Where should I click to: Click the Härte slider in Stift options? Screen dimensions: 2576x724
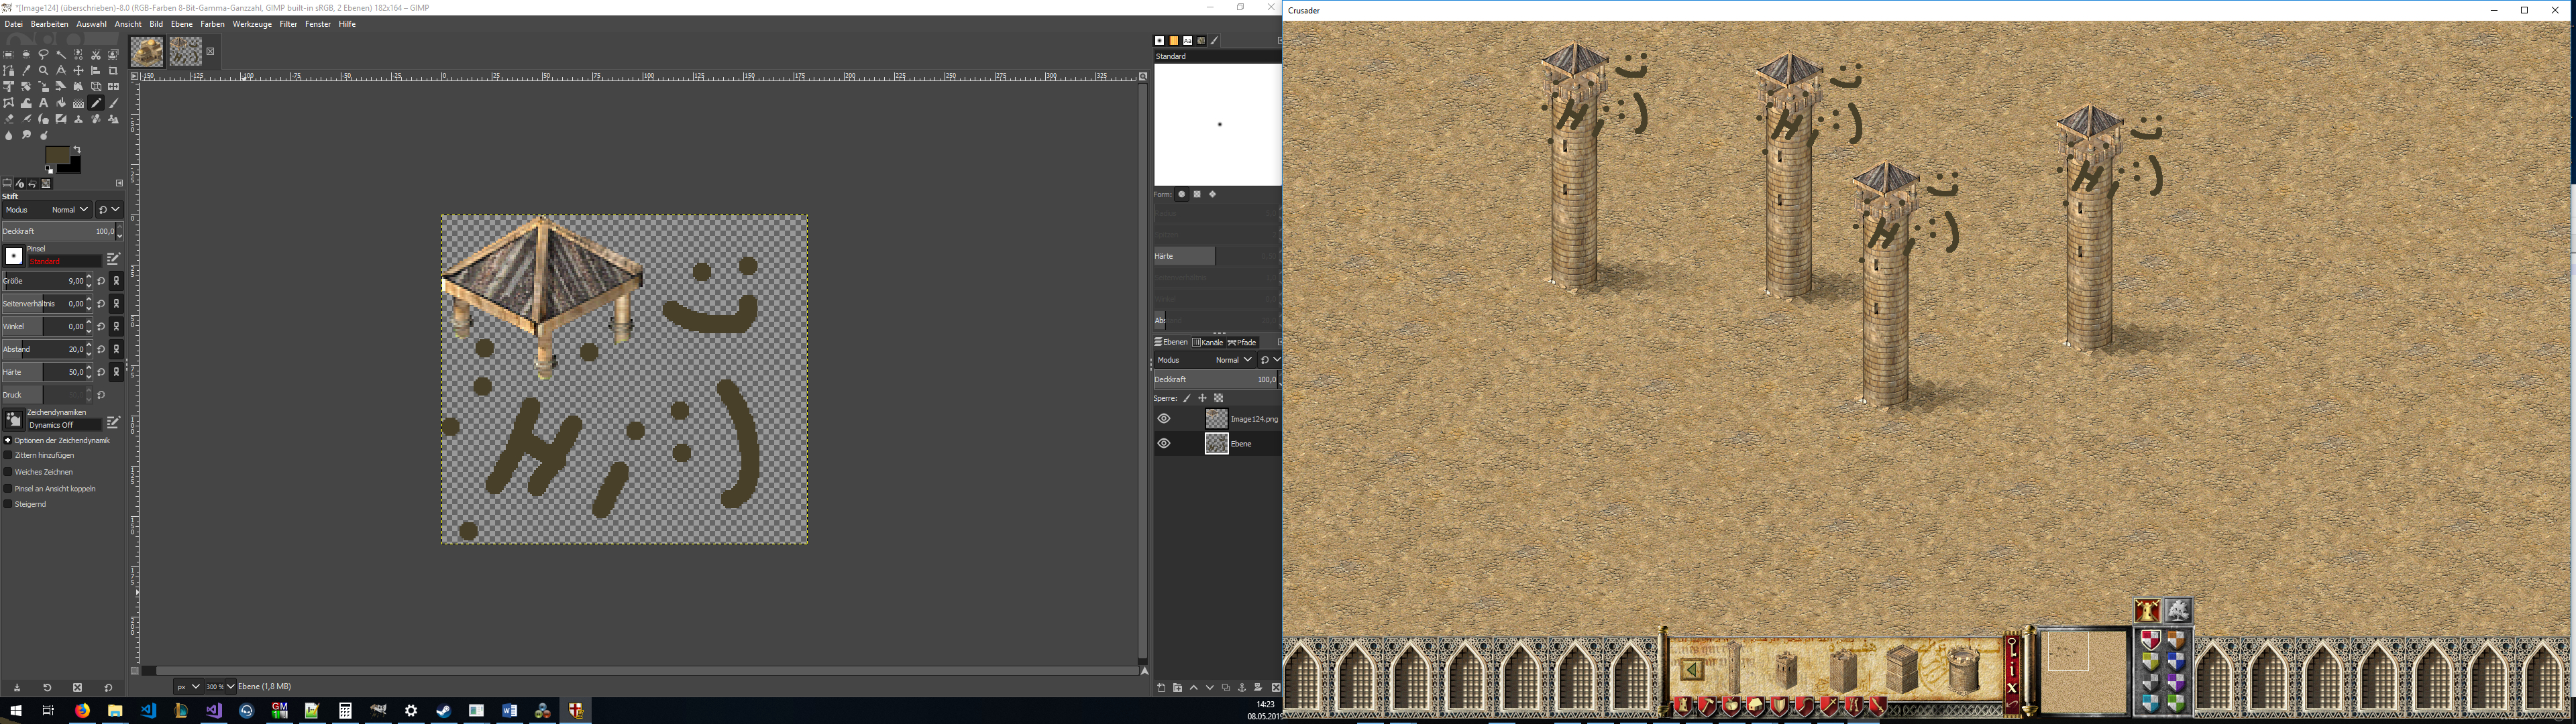(x=46, y=372)
